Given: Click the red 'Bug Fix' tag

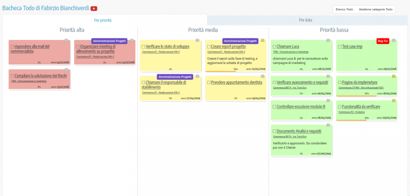Looking at the screenshot, I should 383,41.
